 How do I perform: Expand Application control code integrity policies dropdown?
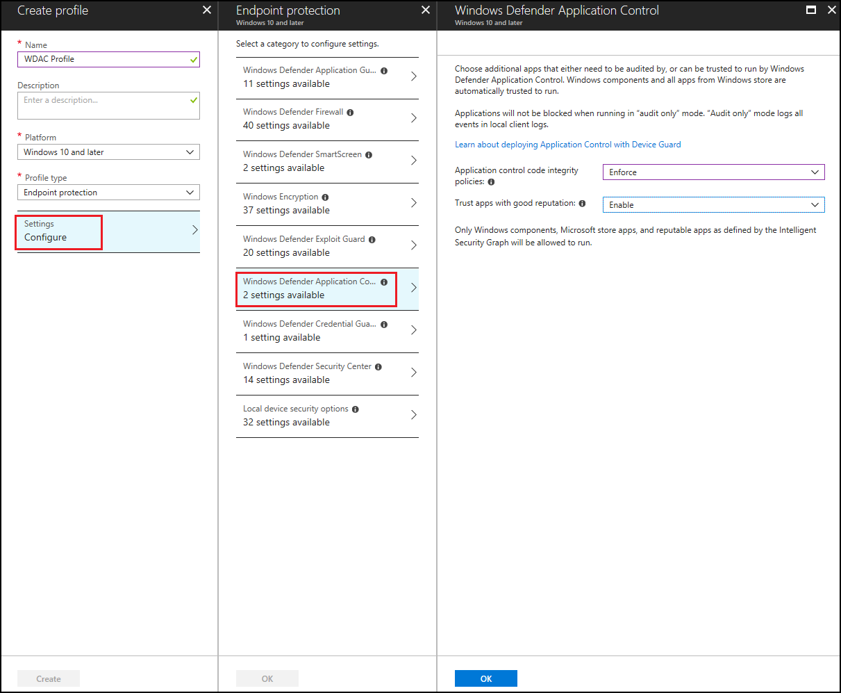(713, 172)
